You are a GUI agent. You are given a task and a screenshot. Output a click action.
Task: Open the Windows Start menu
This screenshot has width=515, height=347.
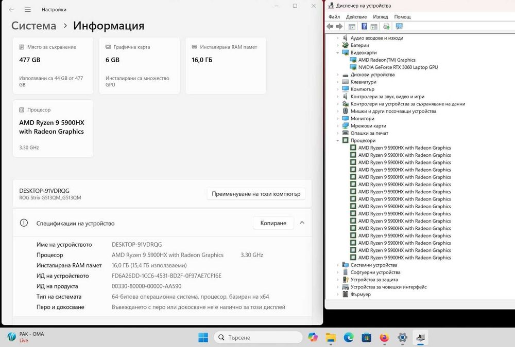203,337
